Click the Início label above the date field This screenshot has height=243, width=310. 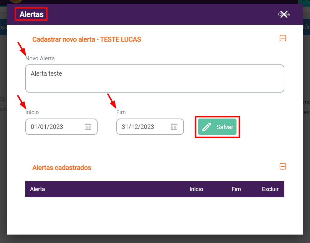click(x=32, y=112)
